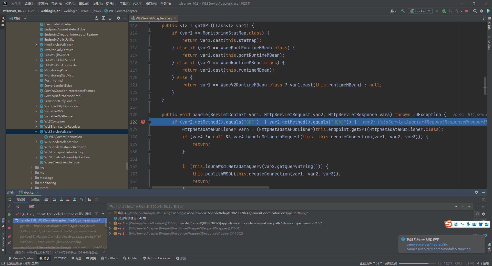Image resolution: width=492 pixels, height=266 pixels.
Task: Open the Version Control tool window
Action: (x=21, y=258)
